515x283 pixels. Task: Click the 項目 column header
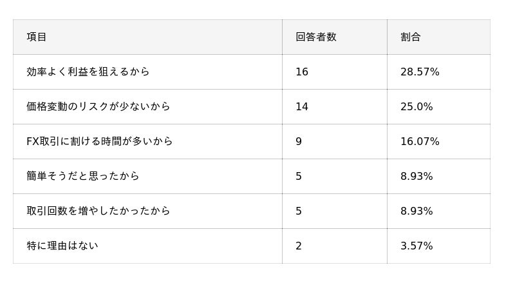point(37,37)
